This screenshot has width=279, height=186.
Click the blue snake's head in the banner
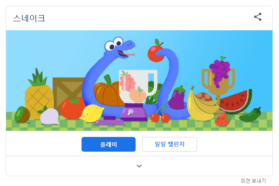tap(120, 47)
